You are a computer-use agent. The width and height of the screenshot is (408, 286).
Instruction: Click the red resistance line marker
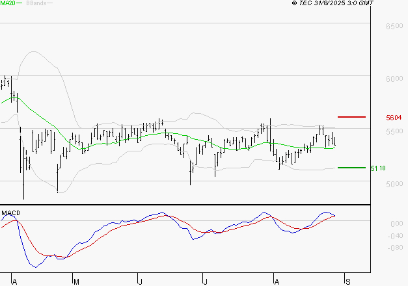(352, 117)
